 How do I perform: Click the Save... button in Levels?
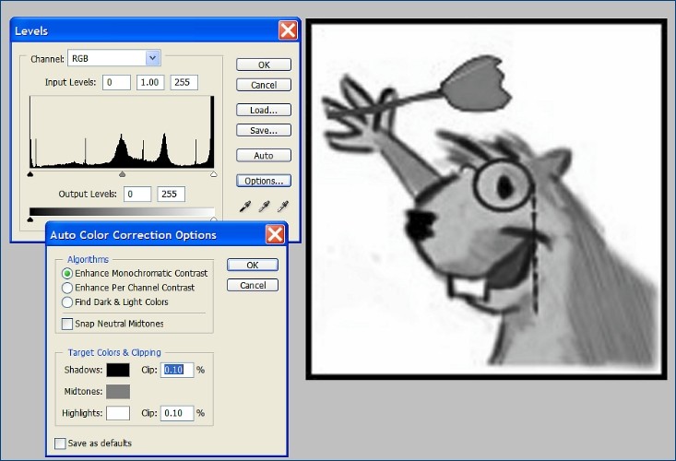click(264, 130)
